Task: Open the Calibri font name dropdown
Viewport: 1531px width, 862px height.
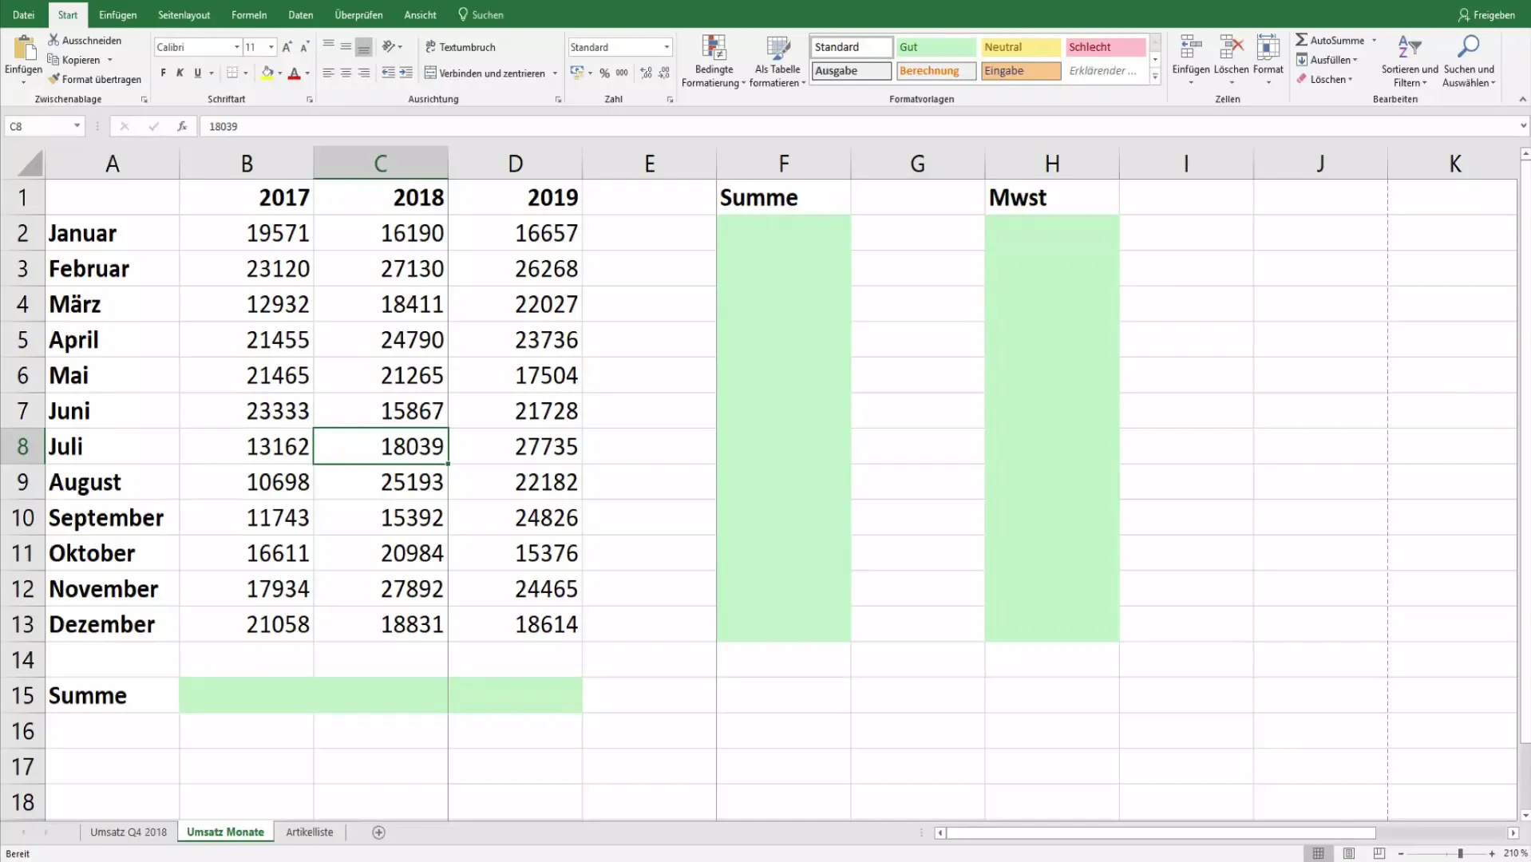Action: coord(236,47)
